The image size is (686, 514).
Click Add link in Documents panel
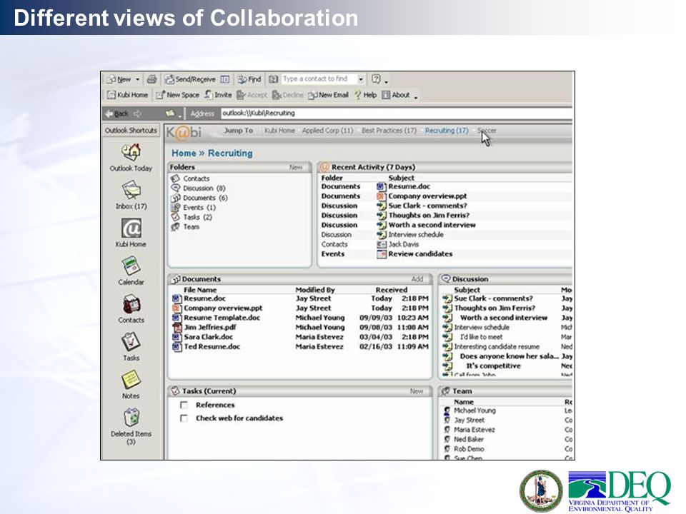[417, 279]
